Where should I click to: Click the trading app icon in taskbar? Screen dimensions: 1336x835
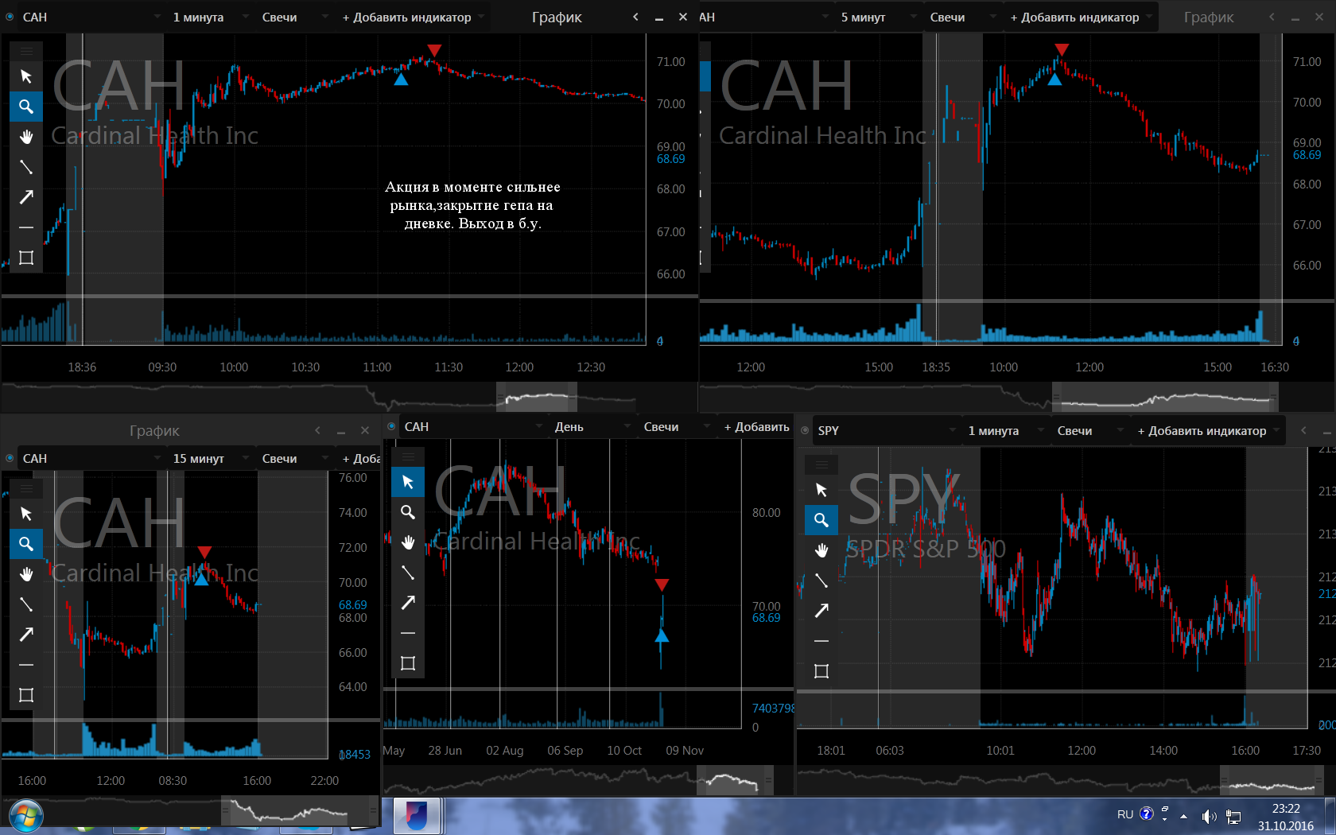(417, 816)
